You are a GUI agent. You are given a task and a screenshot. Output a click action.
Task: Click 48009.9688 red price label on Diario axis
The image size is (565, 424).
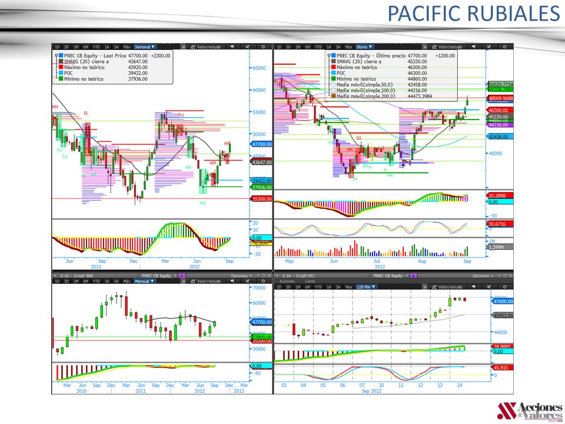[500, 98]
